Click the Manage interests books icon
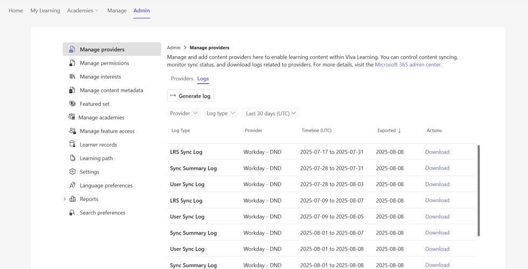The image size is (528, 269). [72, 77]
